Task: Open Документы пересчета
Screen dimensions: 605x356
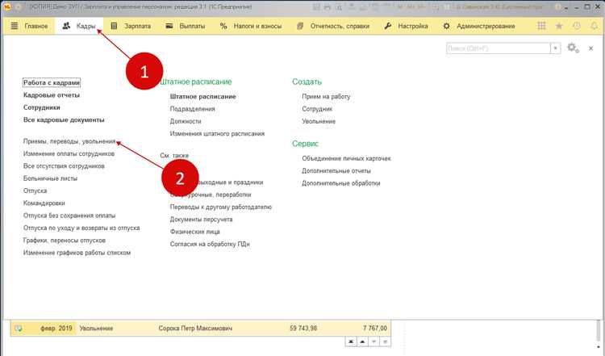Action: click(201, 220)
